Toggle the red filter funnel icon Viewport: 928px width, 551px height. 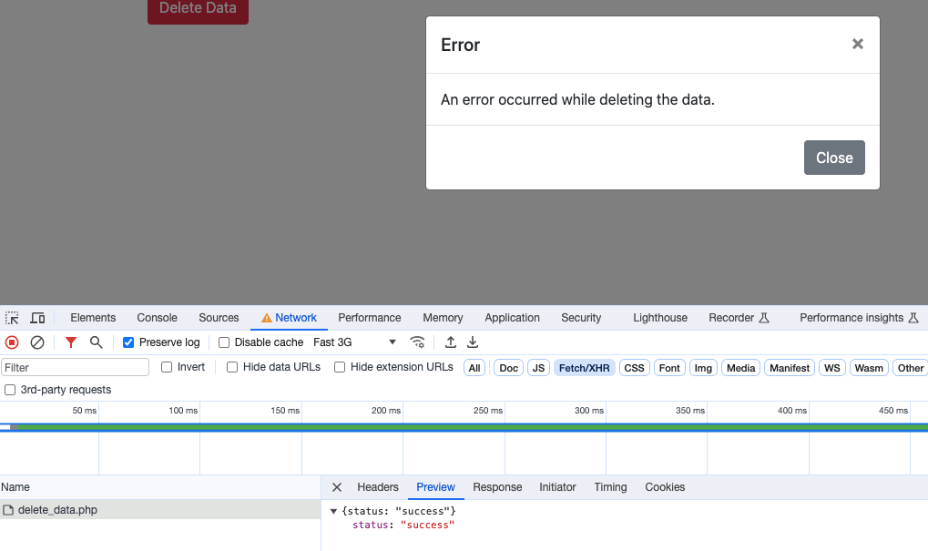[71, 342]
